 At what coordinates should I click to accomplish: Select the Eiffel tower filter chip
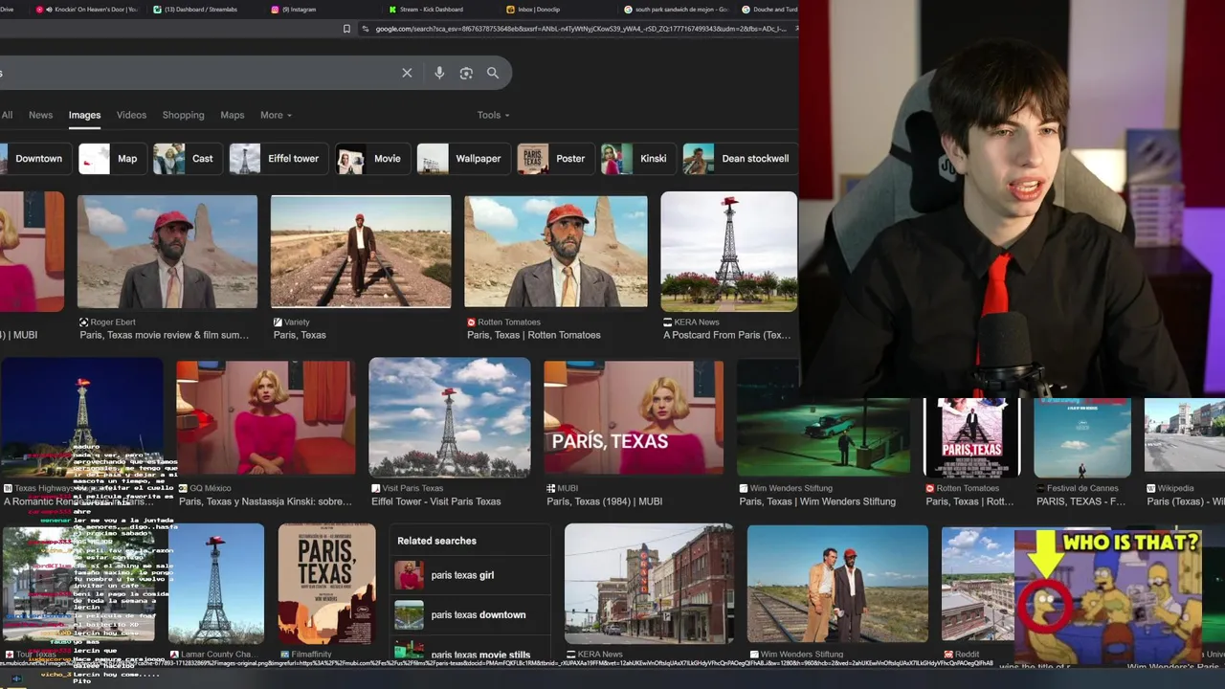pyautogui.click(x=278, y=159)
